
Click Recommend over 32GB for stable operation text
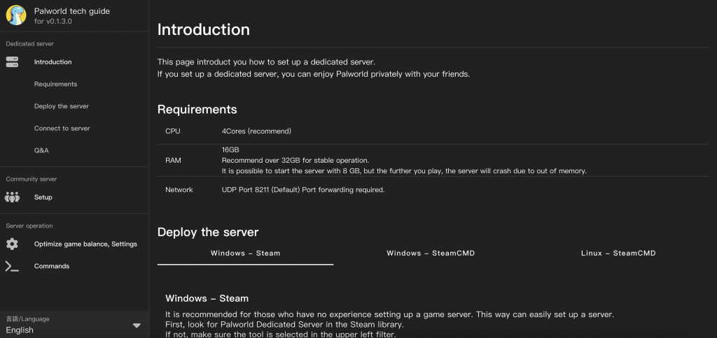[x=295, y=161]
